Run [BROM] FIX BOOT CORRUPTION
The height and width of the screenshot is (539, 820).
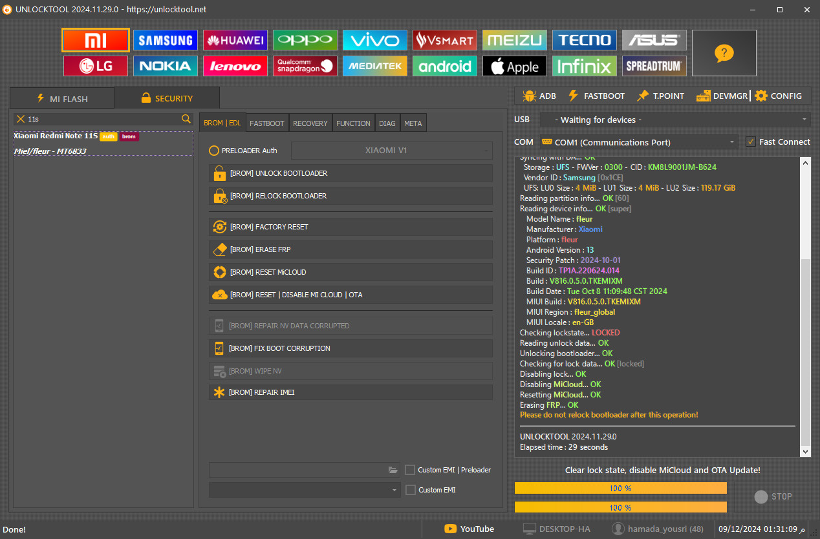351,348
